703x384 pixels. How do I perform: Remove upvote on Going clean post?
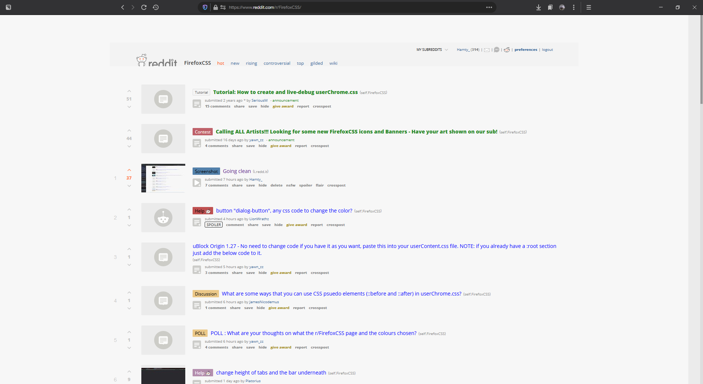129,170
